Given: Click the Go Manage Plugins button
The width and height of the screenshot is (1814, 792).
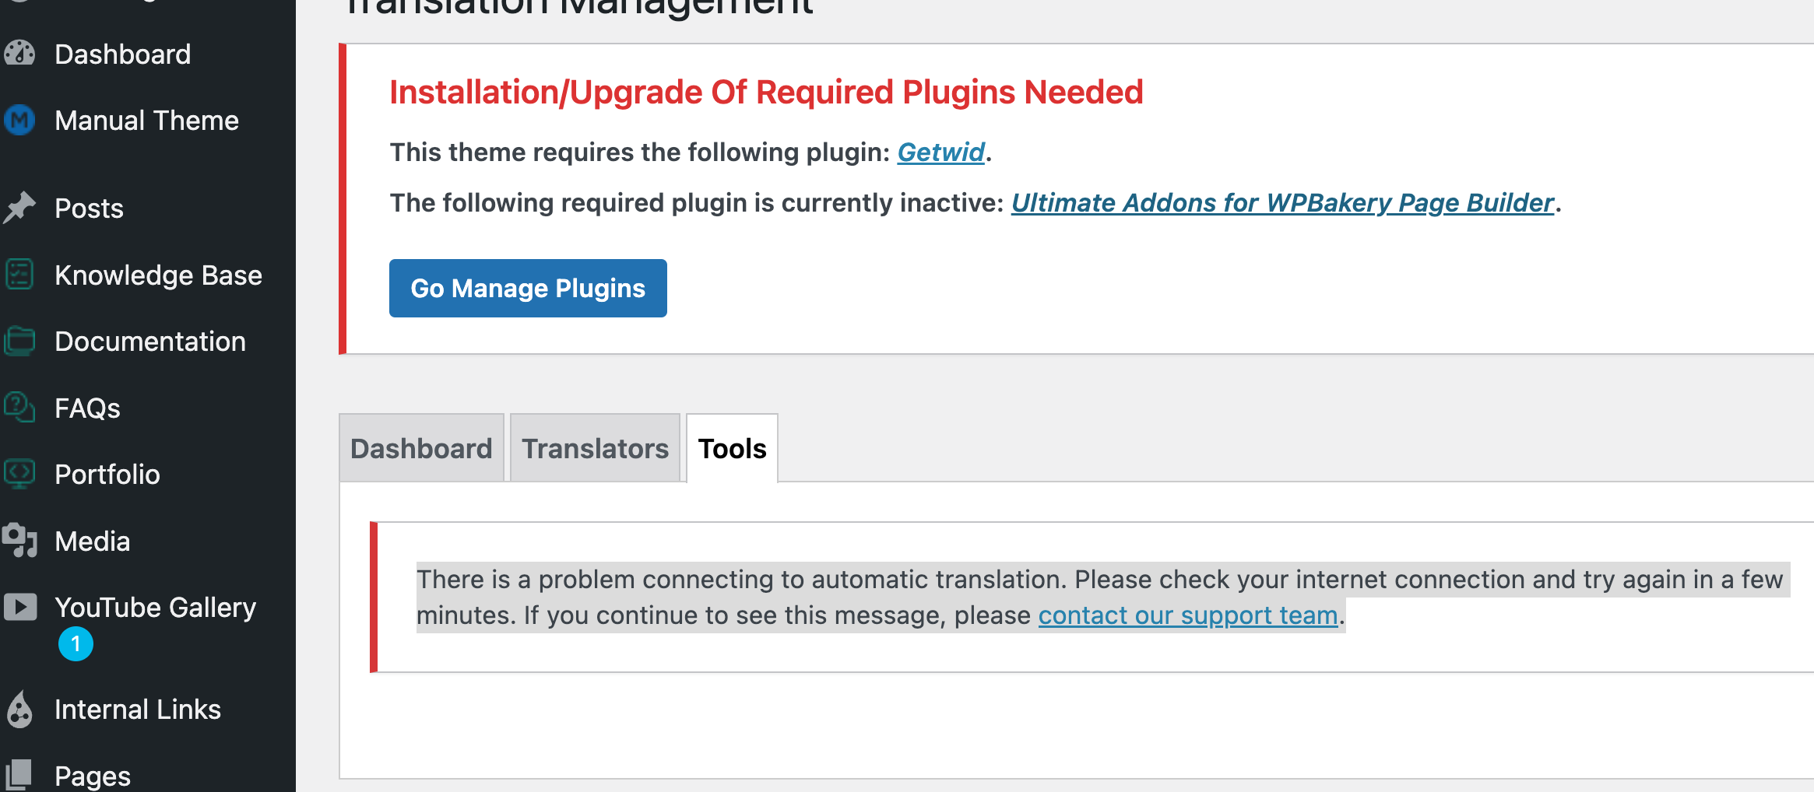Looking at the screenshot, I should coord(527,288).
